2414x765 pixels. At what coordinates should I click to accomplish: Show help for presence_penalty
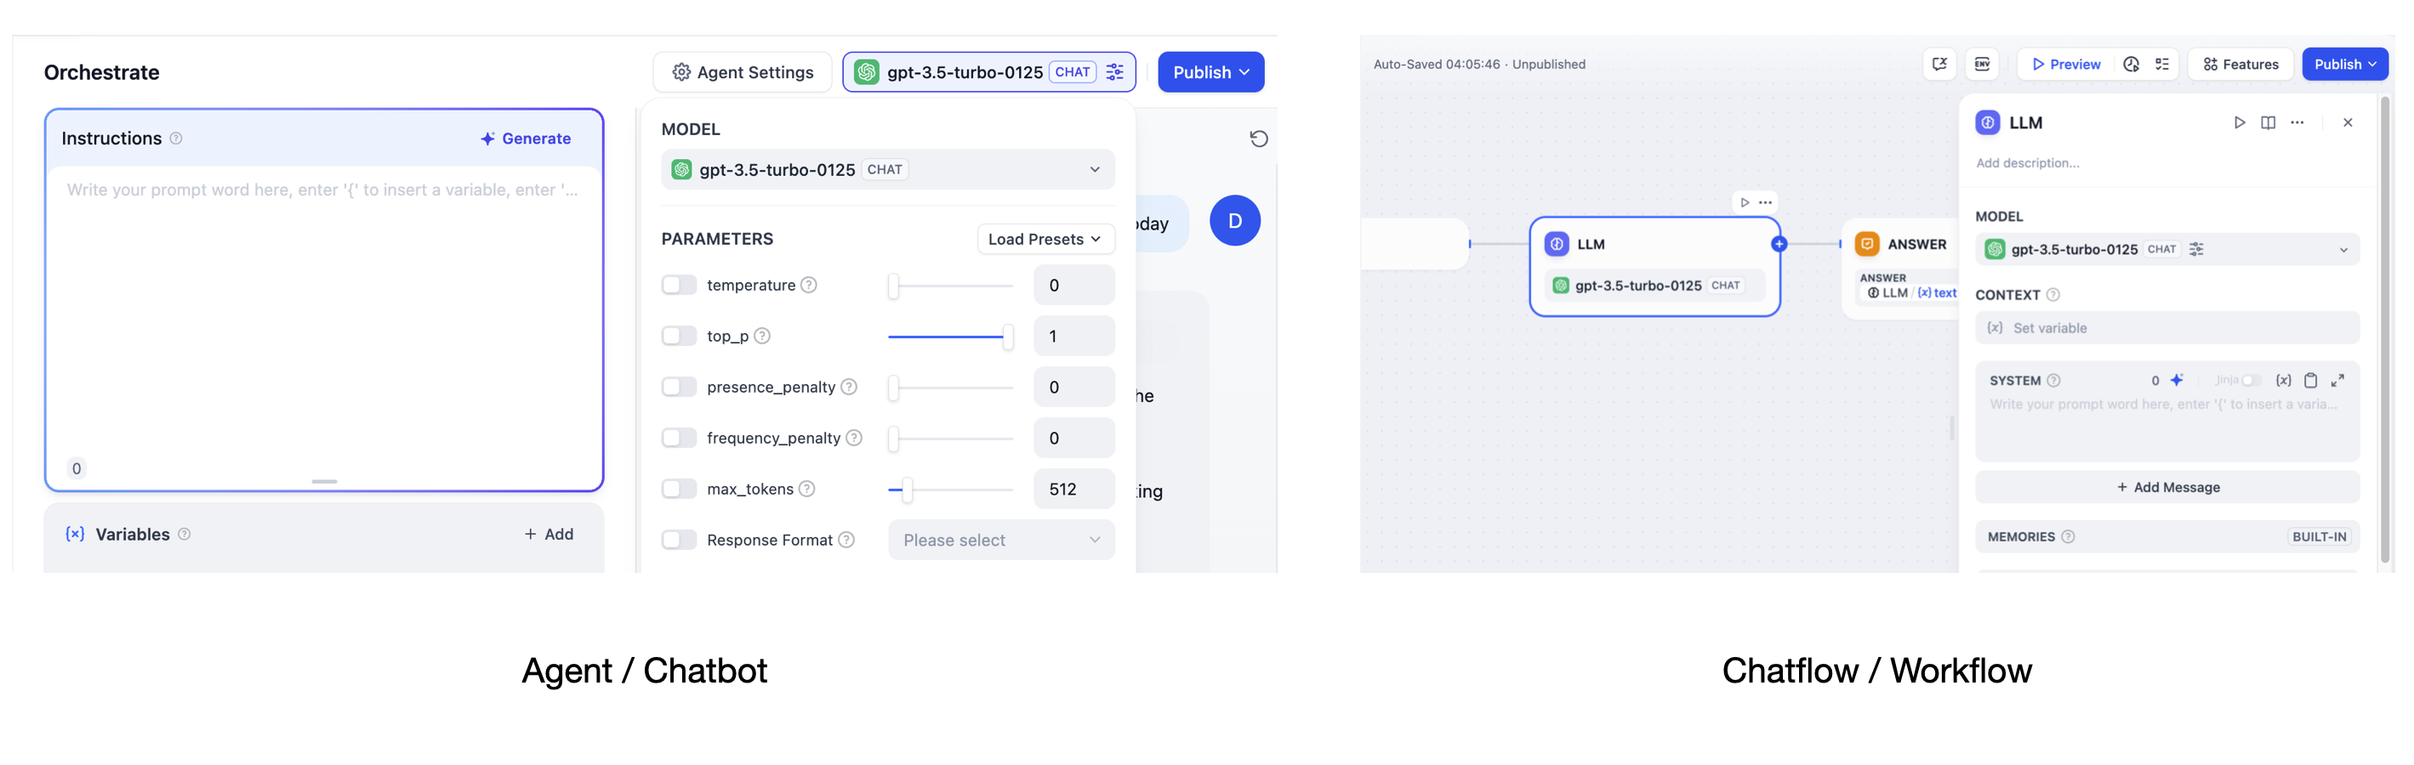point(849,387)
